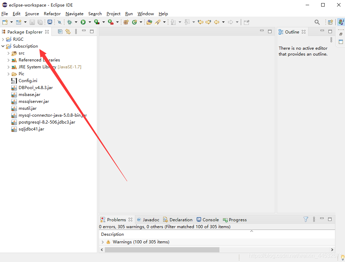Switch to the Progress tab
Viewport: 345px width, 262px height.
coord(235,220)
